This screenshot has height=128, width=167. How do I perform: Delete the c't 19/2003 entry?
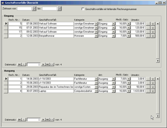click(x=153, y=83)
